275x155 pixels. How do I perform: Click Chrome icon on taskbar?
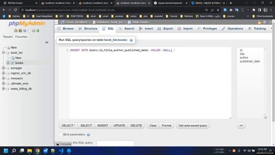point(37,151)
